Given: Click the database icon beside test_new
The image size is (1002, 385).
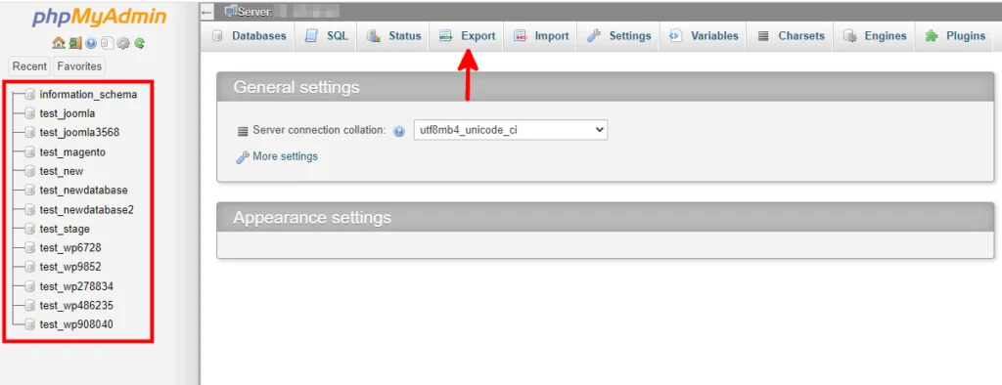Looking at the screenshot, I should (x=29, y=171).
